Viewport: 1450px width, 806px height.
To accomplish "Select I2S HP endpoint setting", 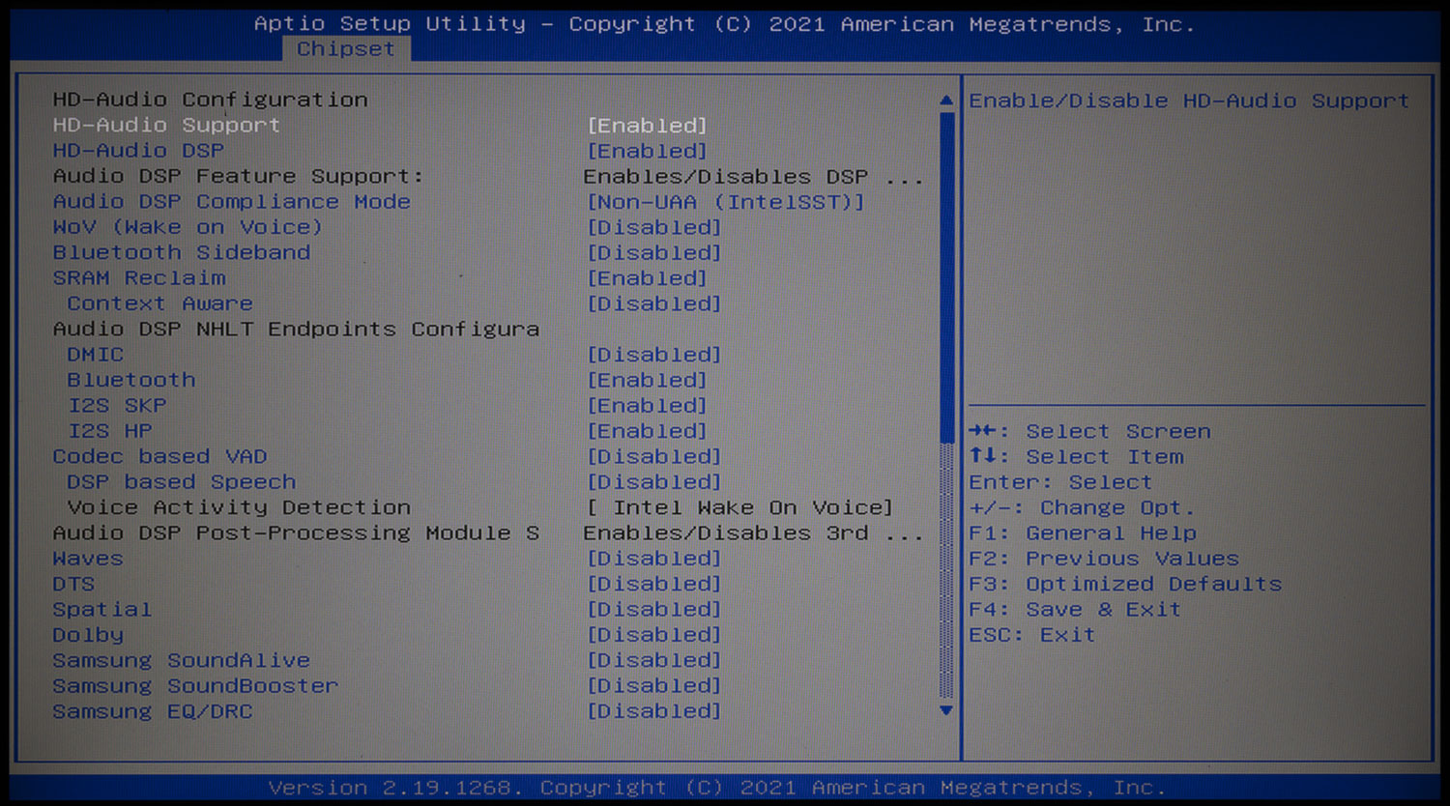I will click(x=109, y=431).
